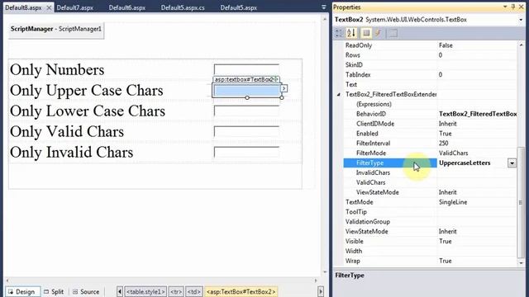
Task: Click the Only Numbers textbox
Action: pos(246,69)
